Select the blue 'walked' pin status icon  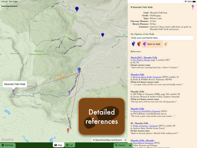(133, 44)
